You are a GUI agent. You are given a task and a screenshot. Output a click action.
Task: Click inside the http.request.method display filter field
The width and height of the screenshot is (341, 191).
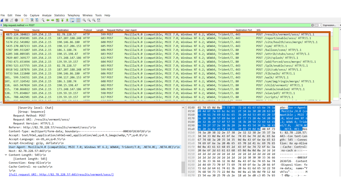156,25
